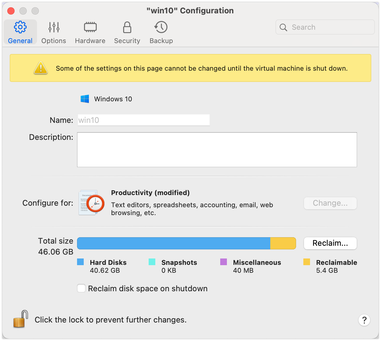Open the Hardware tab
The image size is (381, 341).
90,33
